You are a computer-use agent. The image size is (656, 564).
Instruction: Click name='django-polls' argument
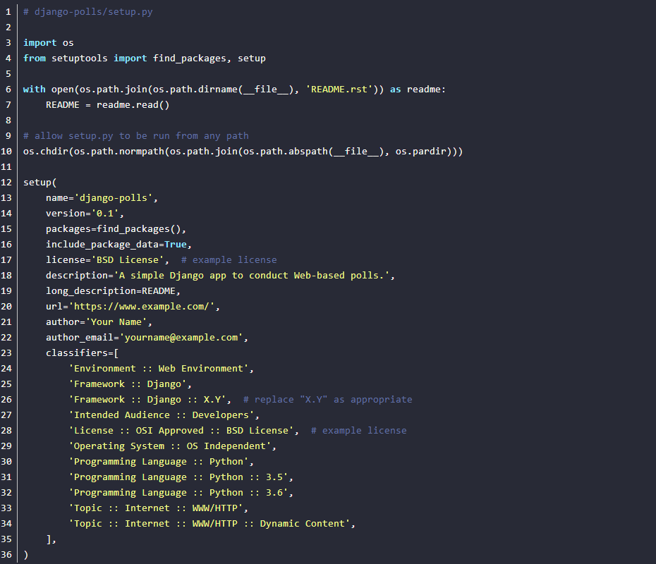pyautogui.click(x=102, y=198)
